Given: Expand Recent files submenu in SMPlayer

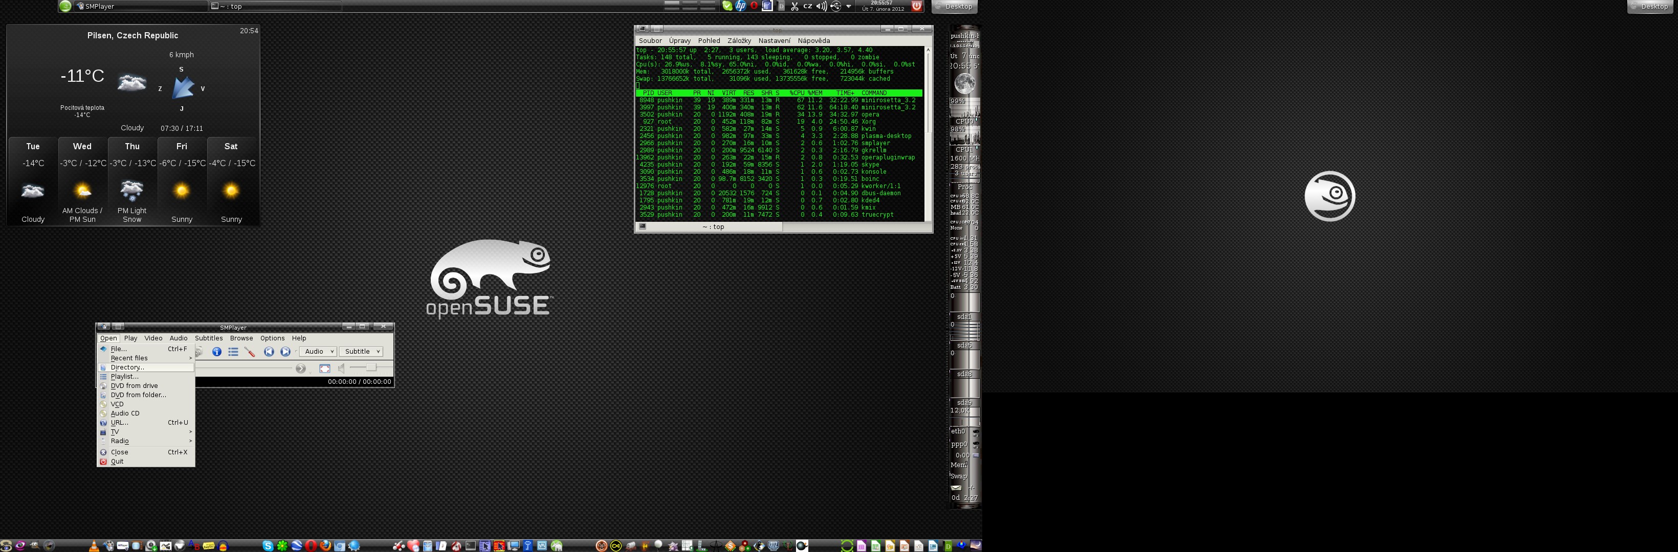Looking at the screenshot, I should click(146, 358).
